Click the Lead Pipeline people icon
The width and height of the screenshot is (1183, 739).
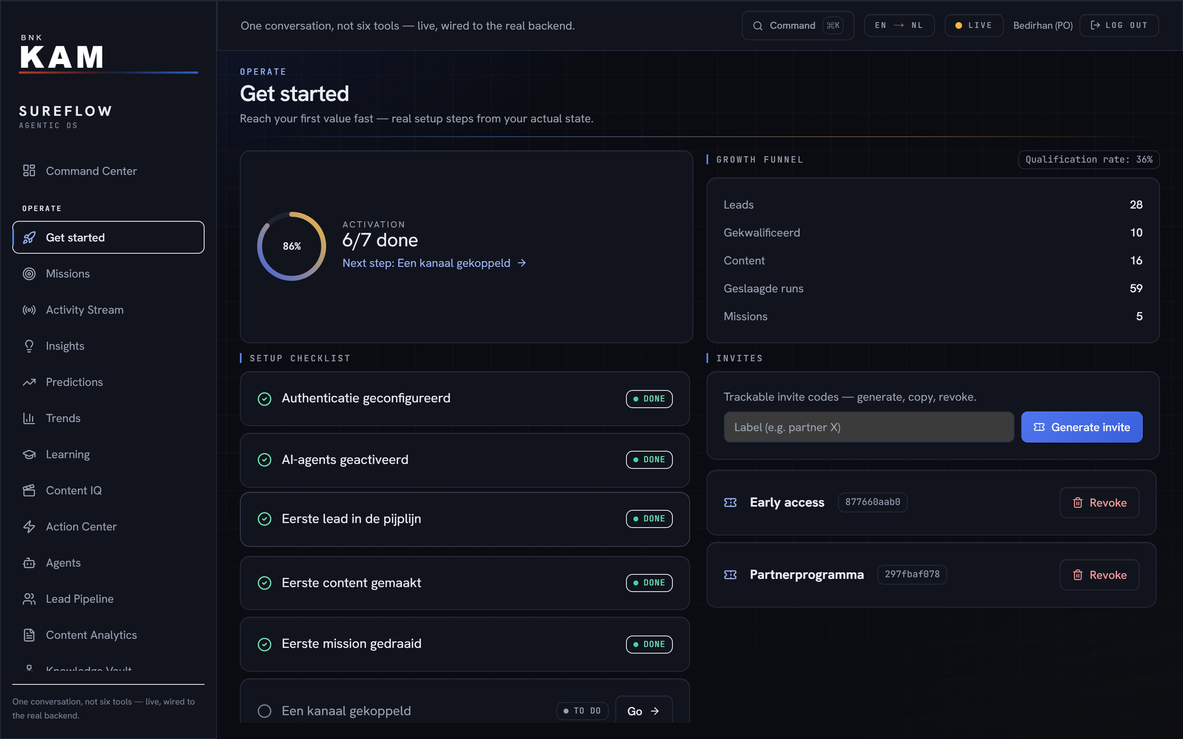pos(29,599)
